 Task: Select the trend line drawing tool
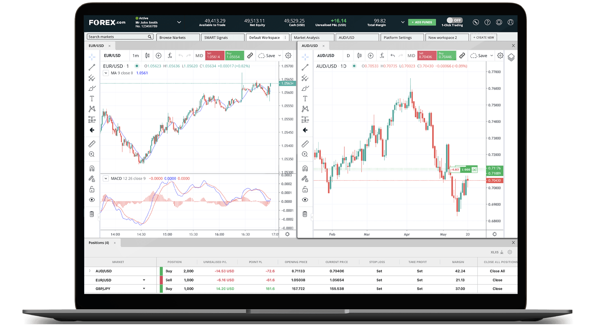tap(92, 67)
